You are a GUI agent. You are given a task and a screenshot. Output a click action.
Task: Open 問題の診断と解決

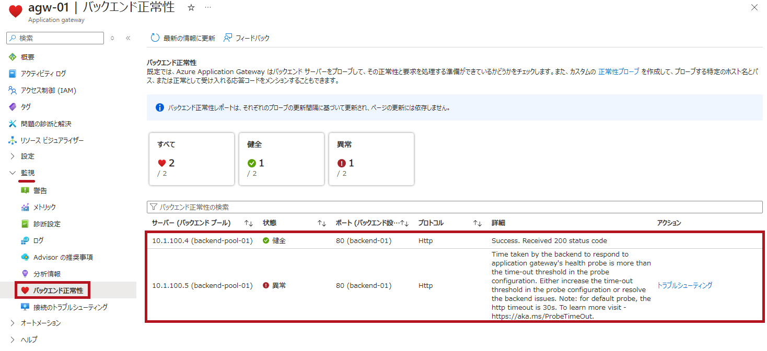click(x=46, y=124)
